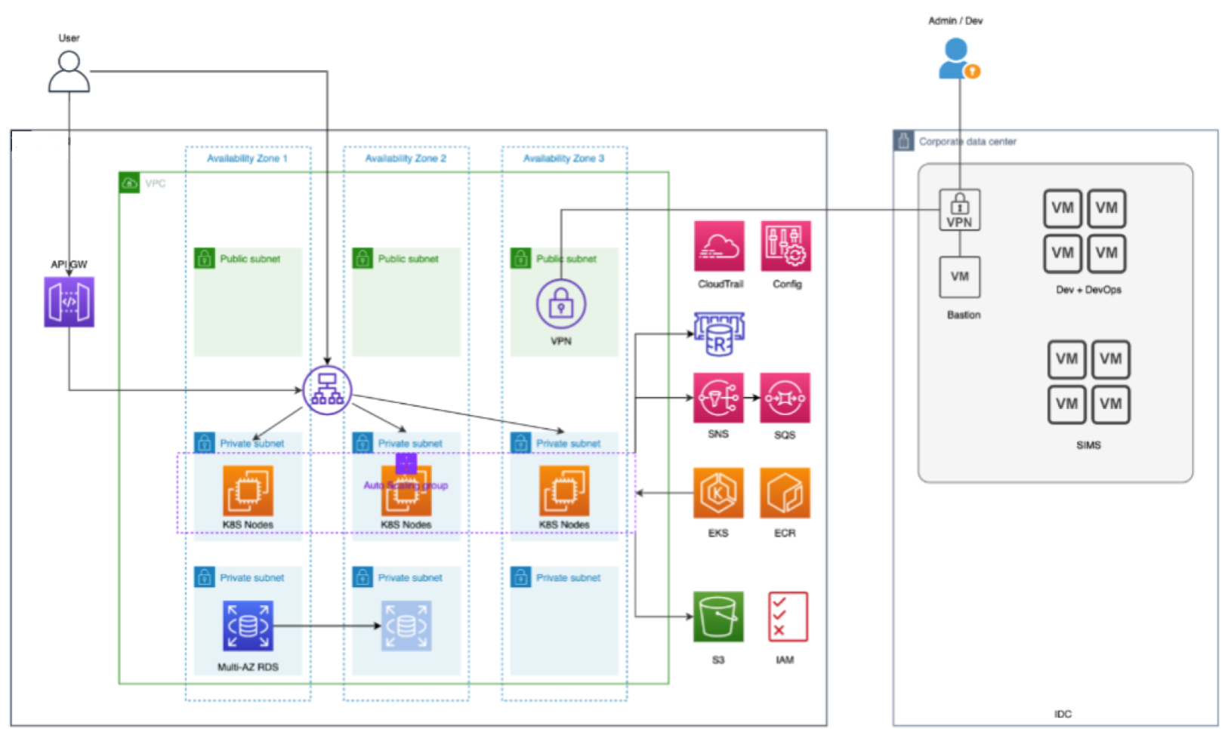Select the top-left VM in the SIMS group

pos(1066,359)
